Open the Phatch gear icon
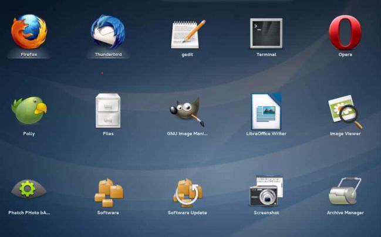This screenshot has height=237, width=381. 29,189
